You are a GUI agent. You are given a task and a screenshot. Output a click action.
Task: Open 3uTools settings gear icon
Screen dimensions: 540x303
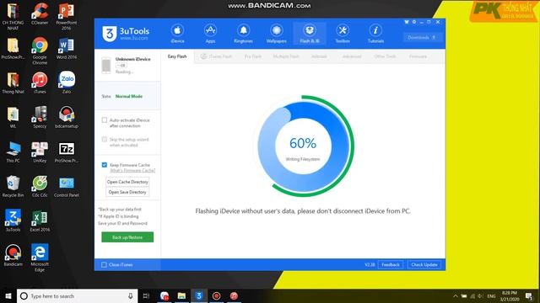pyautogui.click(x=414, y=22)
